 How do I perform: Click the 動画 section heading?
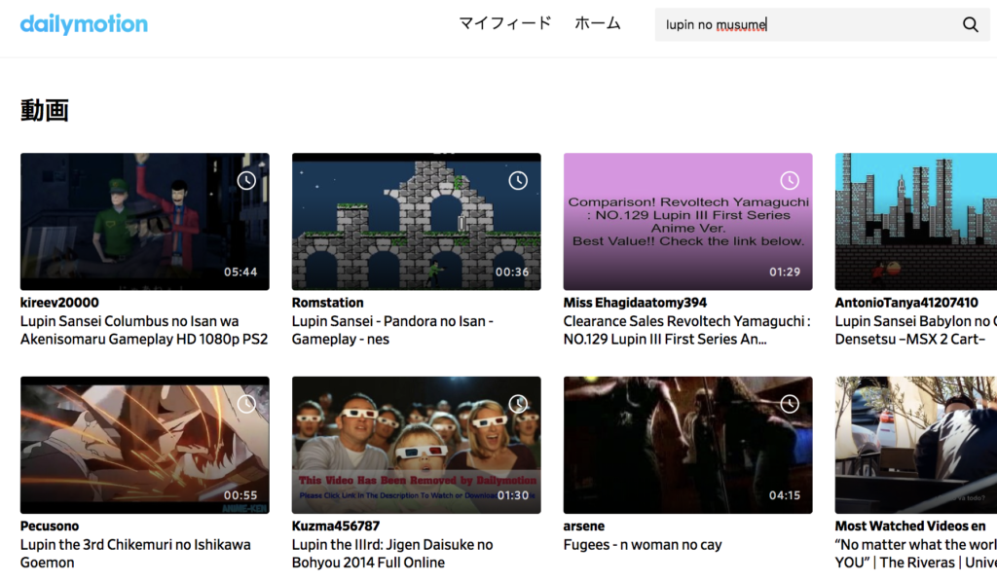[x=45, y=111]
